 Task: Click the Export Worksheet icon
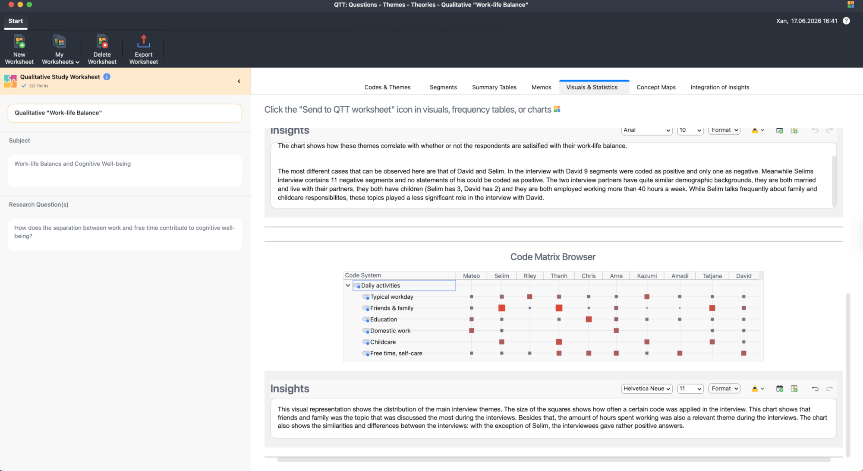click(x=144, y=42)
